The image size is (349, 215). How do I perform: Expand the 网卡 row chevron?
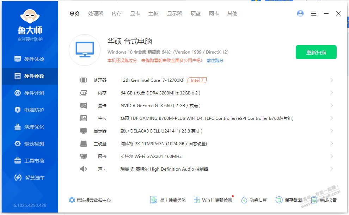pos(332,156)
